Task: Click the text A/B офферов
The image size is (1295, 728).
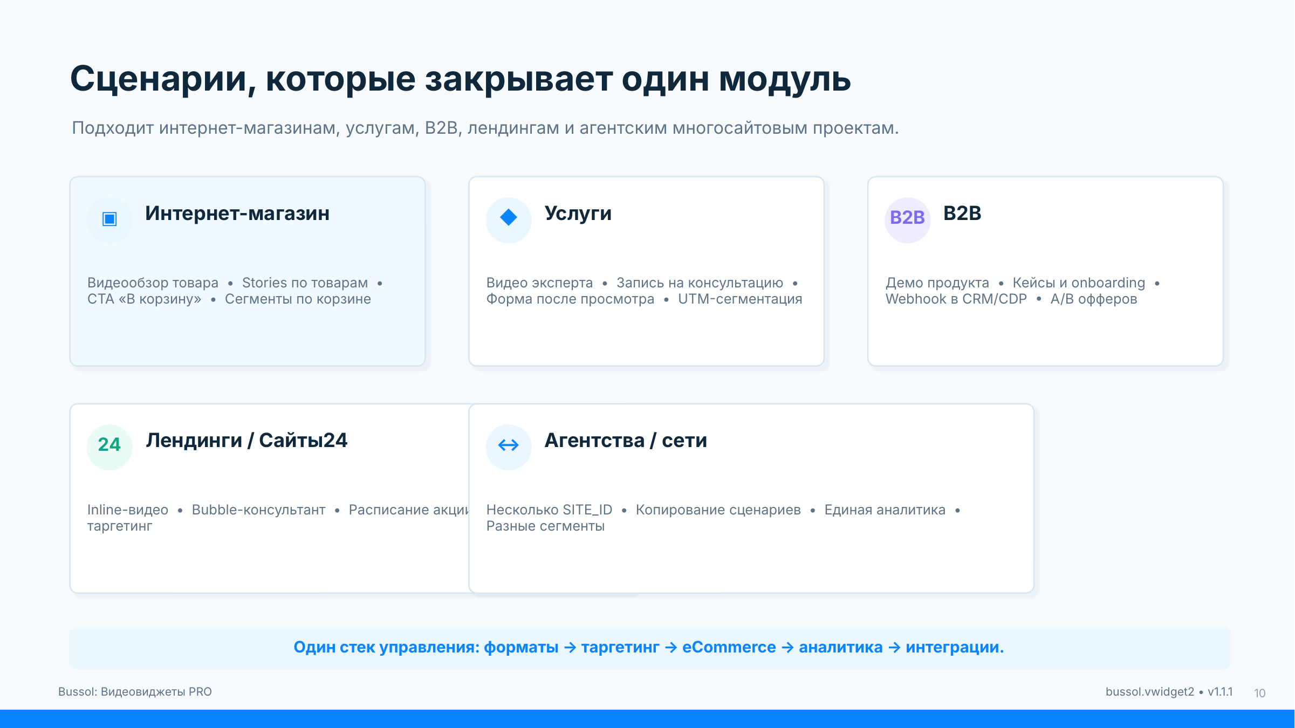Action: 1094,299
